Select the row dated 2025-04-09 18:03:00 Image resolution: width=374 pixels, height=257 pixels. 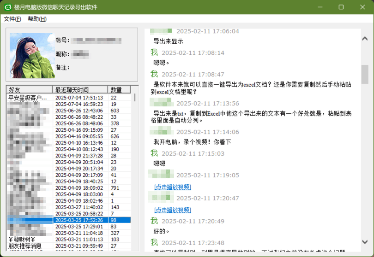coord(69,194)
